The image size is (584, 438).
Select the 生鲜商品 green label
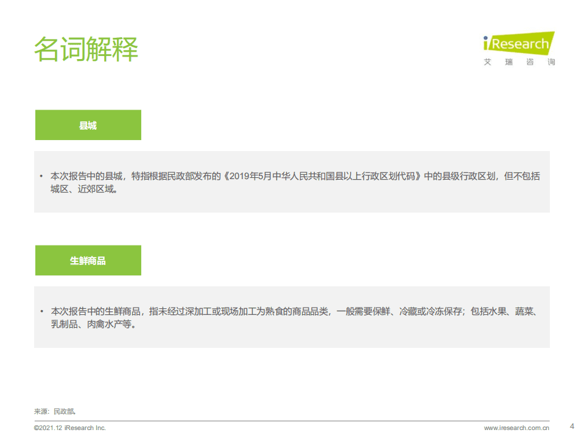[x=88, y=260]
